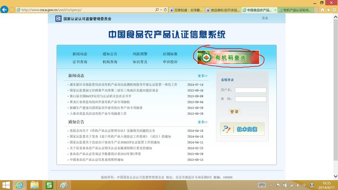Open the 通知公告 navigation item
Screen dimensions: 338x190
coord(110,54)
